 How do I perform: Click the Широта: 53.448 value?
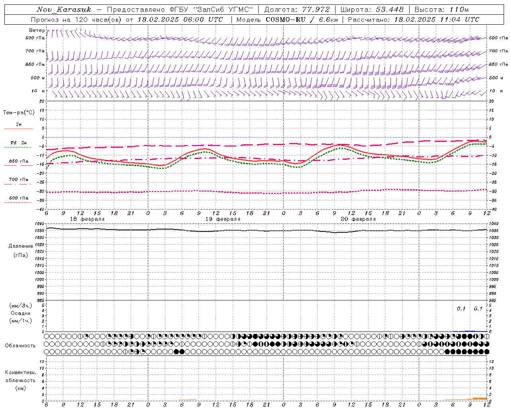372,10
